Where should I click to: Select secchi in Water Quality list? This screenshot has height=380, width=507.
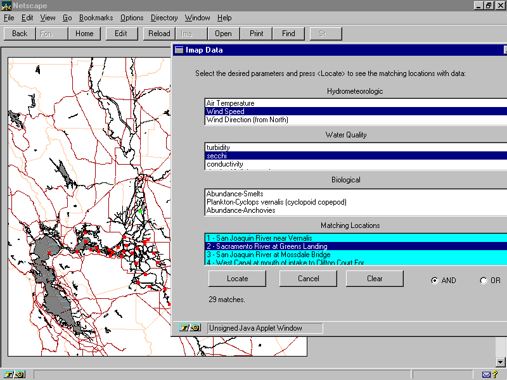tap(356, 156)
